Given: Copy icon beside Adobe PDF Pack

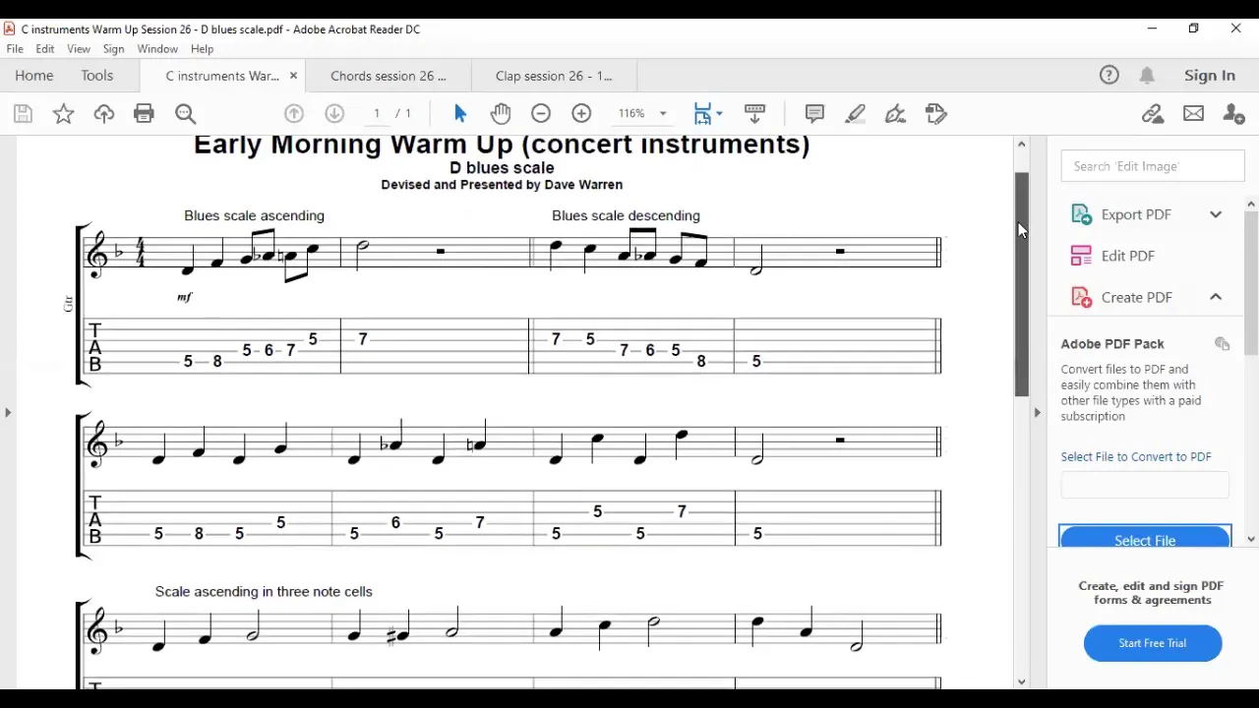Looking at the screenshot, I should tap(1222, 344).
